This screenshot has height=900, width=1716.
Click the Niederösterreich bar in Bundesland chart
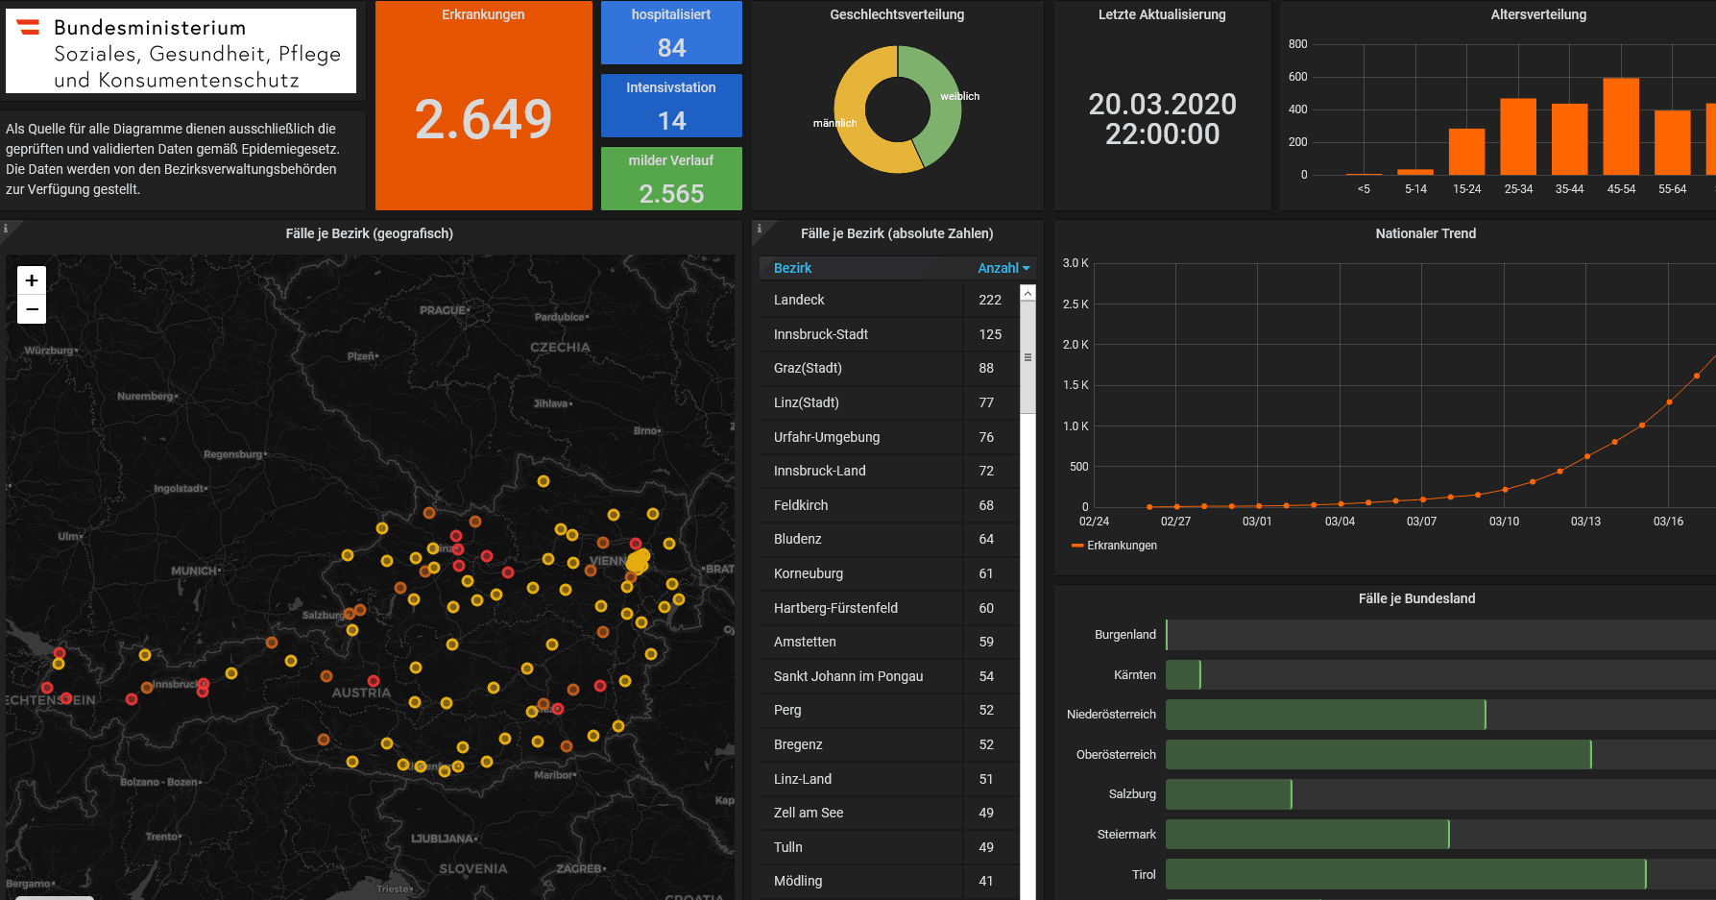point(1326,714)
